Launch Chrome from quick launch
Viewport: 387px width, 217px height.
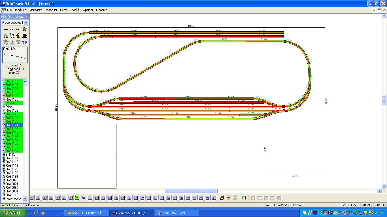pos(42,213)
